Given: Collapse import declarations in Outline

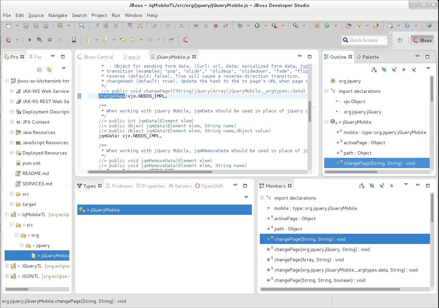Looking at the screenshot, I should point(326,91).
